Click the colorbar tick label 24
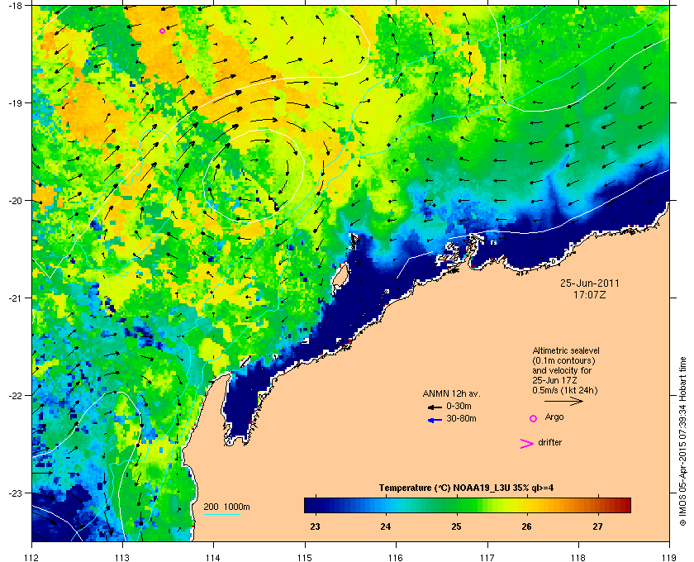 [386, 526]
